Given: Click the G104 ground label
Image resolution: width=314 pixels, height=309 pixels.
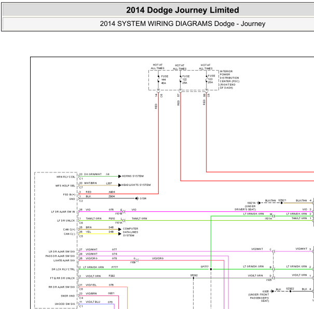Looking at the screenshot, I should tap(143, 198).
